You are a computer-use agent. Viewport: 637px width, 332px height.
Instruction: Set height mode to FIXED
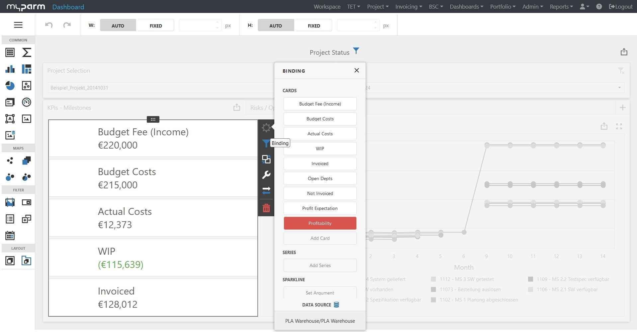(x=314, y=26)
